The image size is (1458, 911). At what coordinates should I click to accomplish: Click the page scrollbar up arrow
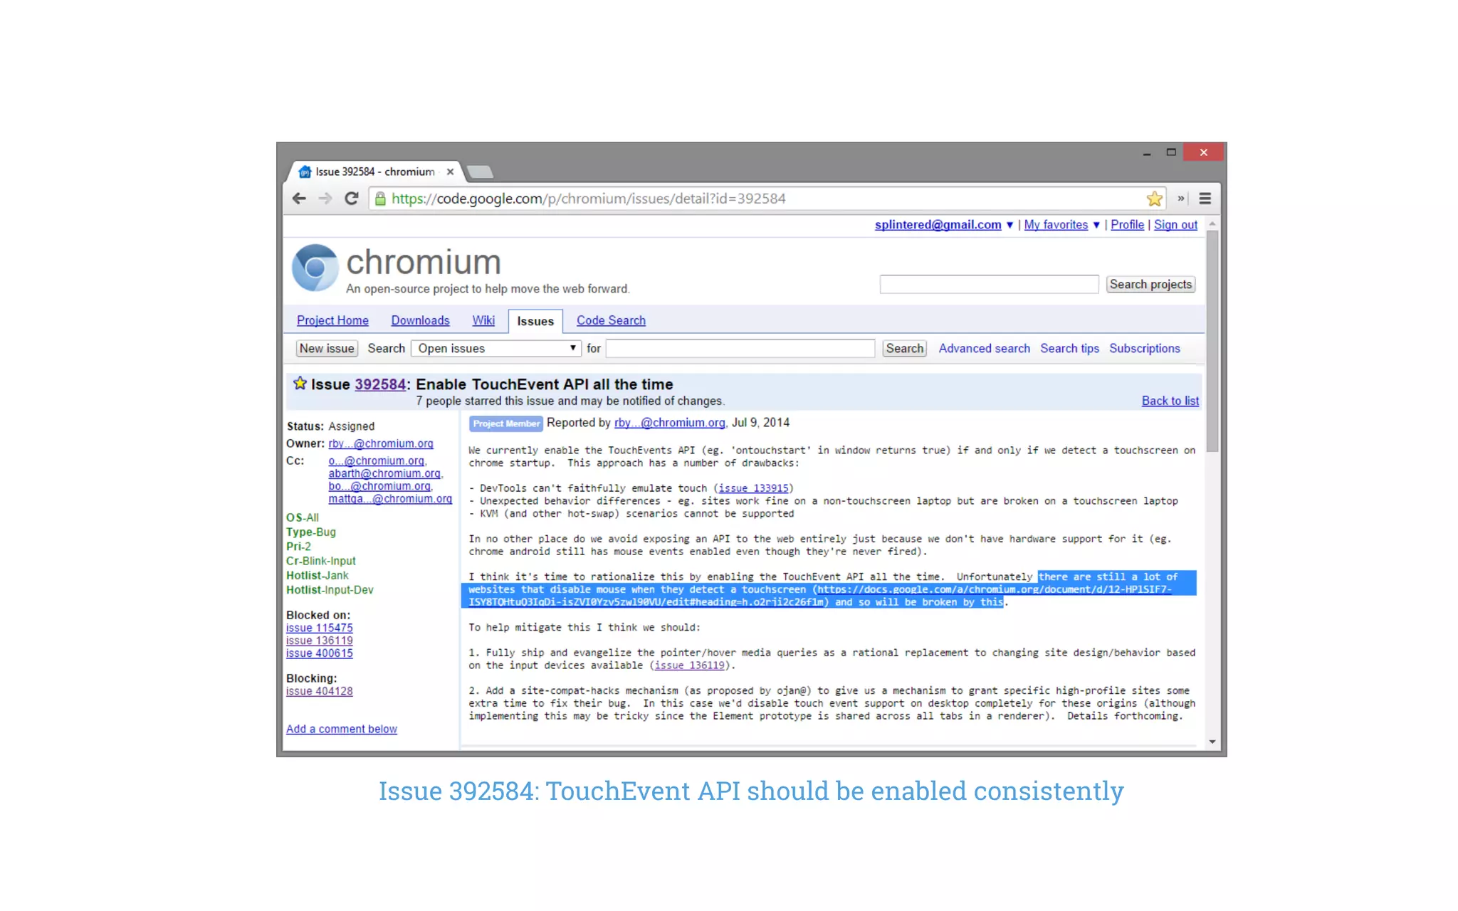point(1212,224)
